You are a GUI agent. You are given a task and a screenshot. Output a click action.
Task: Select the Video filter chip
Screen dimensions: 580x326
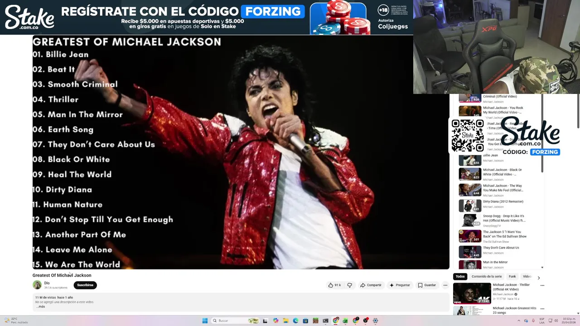point(527,277)
